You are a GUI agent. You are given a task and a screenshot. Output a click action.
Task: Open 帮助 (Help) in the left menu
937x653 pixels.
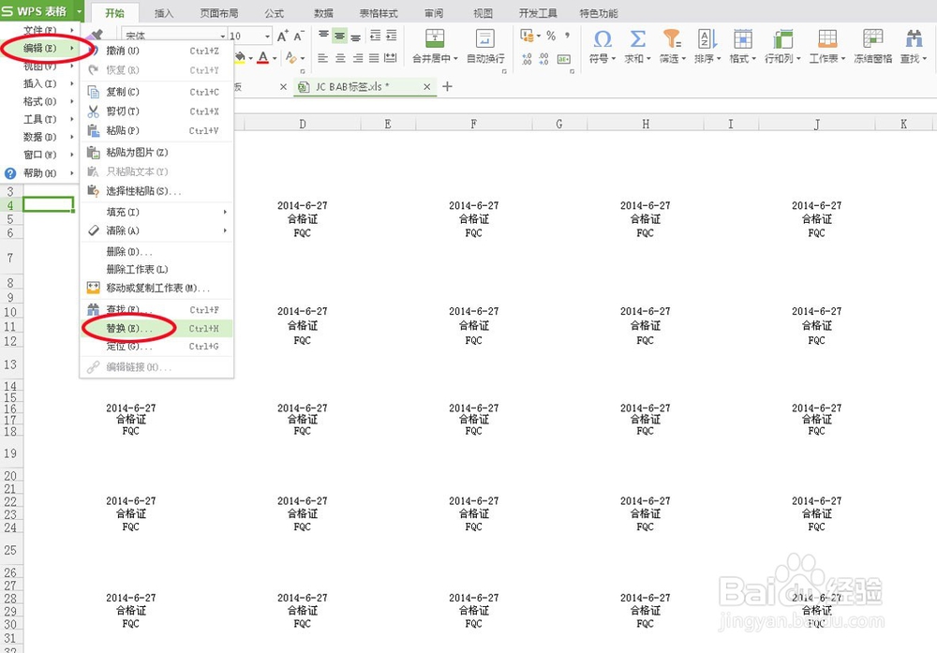39,173
